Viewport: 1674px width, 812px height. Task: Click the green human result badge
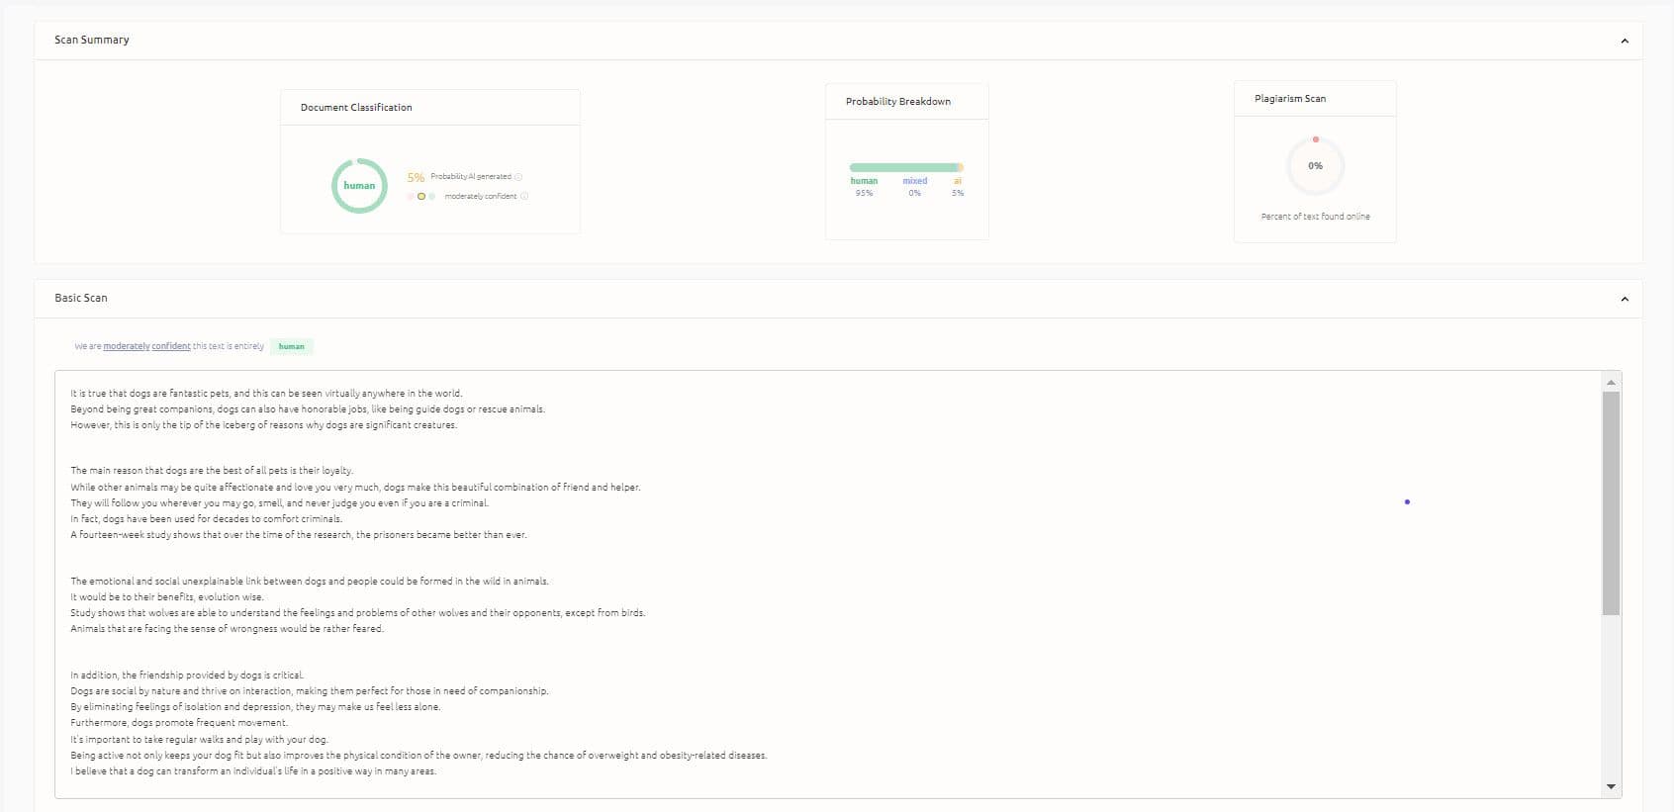[291, 346]
